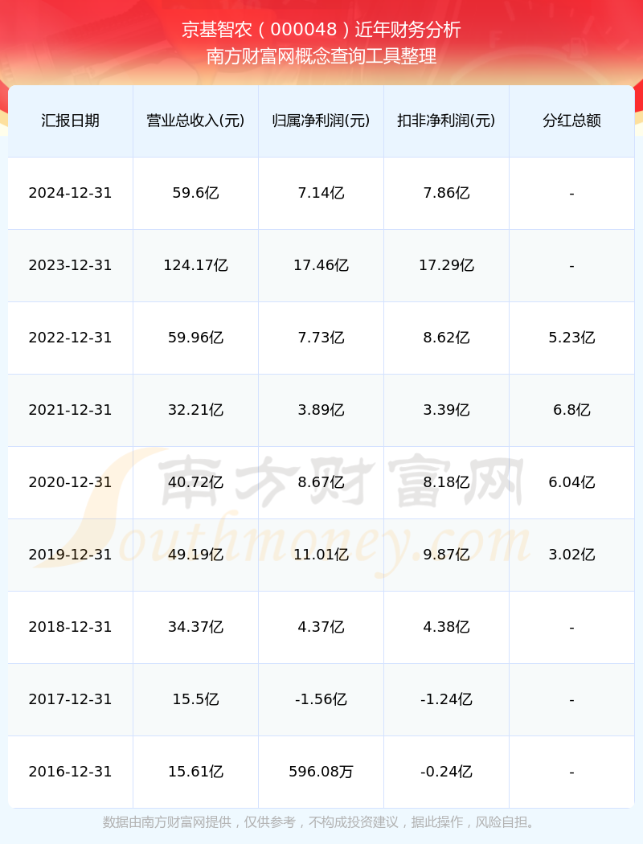Click the date cell 2022-12-31
Image resolution: width=643 pixels, height=844 pixels.
pyautogui.click(x=71, y=338)
